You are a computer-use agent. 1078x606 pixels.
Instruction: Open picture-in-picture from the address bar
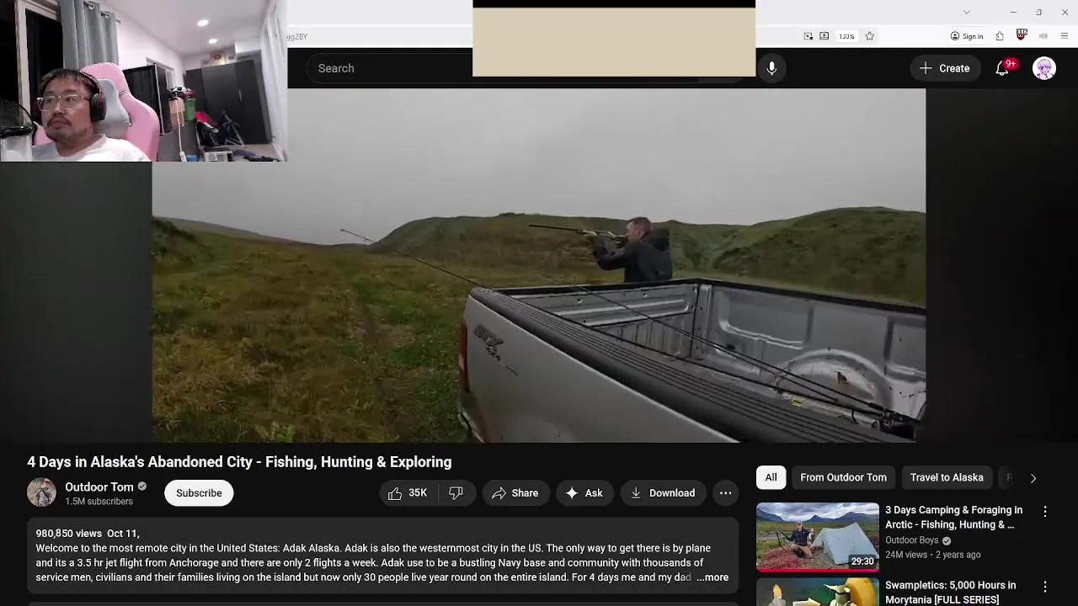point(808,36)
